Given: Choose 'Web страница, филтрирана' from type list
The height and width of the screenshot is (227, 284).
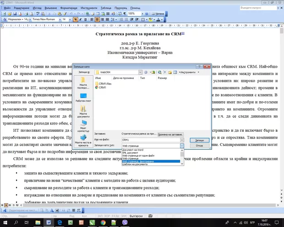Looking at the screenshot, I should (140, 161).
